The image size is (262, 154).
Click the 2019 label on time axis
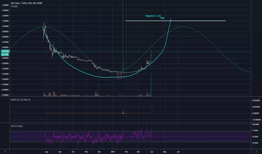[113, 152]
